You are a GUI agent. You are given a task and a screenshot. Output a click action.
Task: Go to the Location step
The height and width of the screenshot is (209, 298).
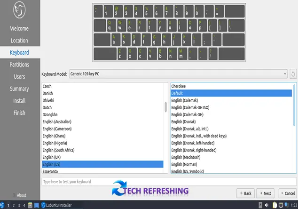coord(19,40)
